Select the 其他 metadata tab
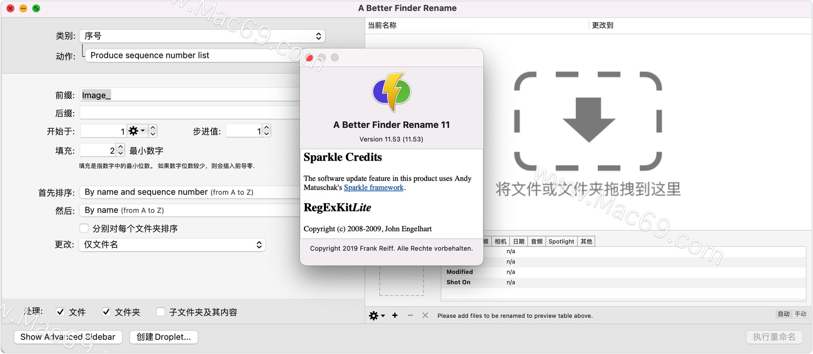This screenshot has width=813, height=354. 586,241
